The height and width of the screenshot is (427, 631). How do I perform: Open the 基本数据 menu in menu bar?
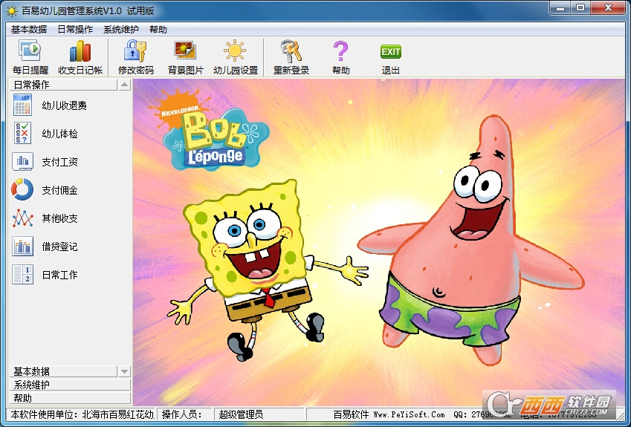pyautogui.click(x=29, y=30)
